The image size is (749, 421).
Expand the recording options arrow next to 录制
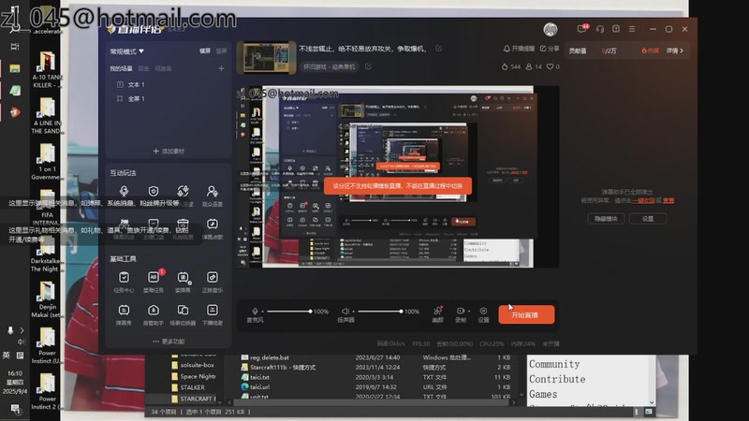(469, 312)
